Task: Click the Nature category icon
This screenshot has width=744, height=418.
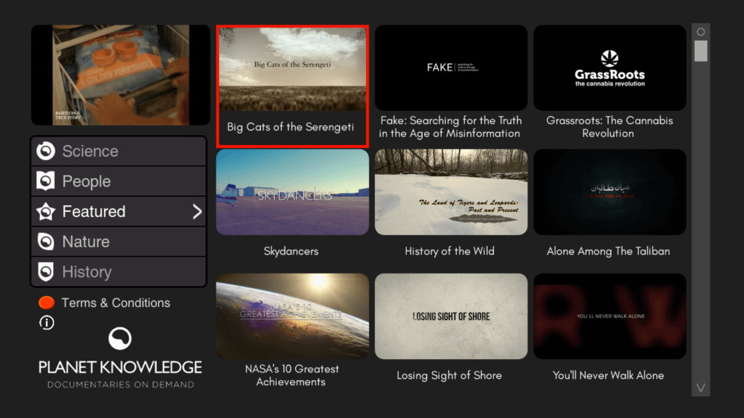Action: point(46,242)
